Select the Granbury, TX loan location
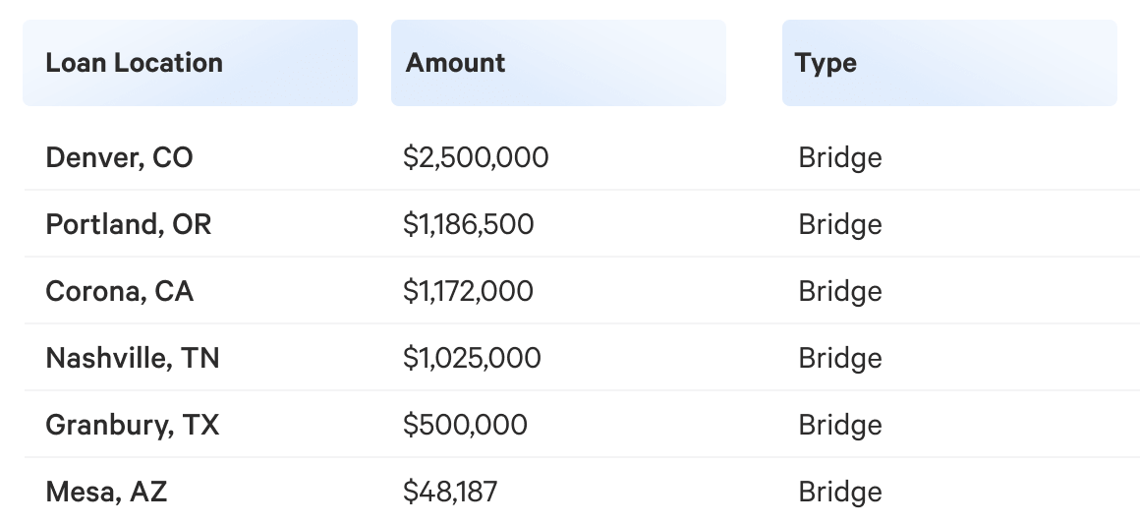 click(x=133, y=425)
